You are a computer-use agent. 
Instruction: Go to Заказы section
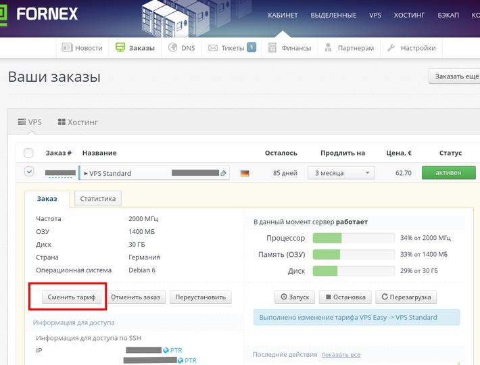coord(135,48)
